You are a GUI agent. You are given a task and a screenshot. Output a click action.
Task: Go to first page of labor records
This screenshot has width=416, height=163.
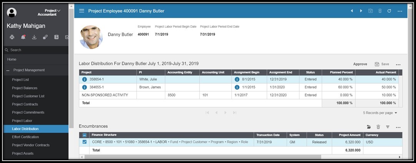click(207, 113)
